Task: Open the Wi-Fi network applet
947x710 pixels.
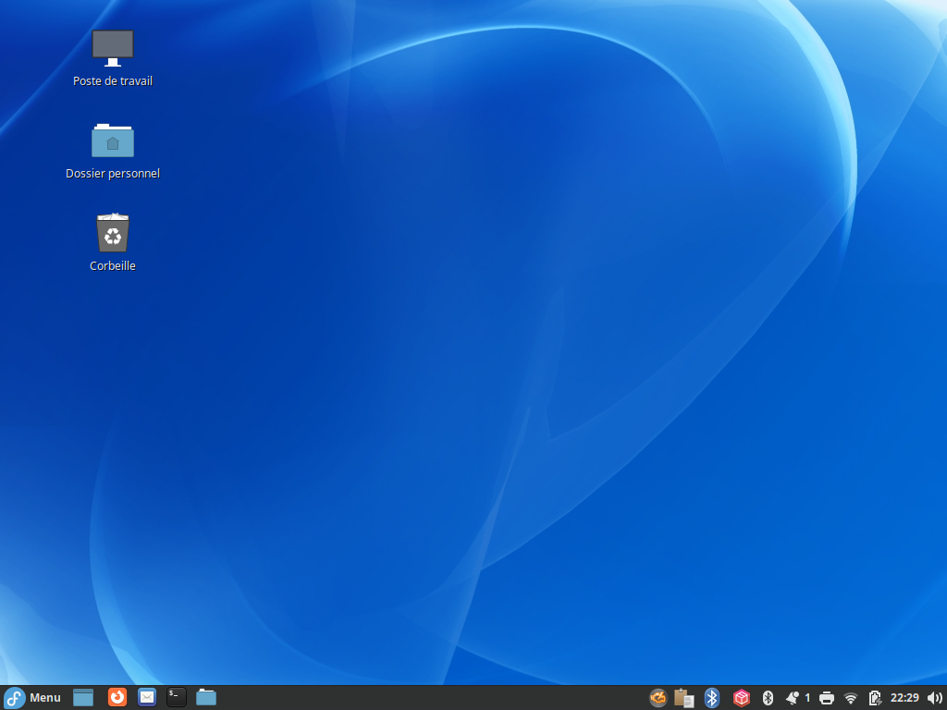Action: tap(851, 699)
